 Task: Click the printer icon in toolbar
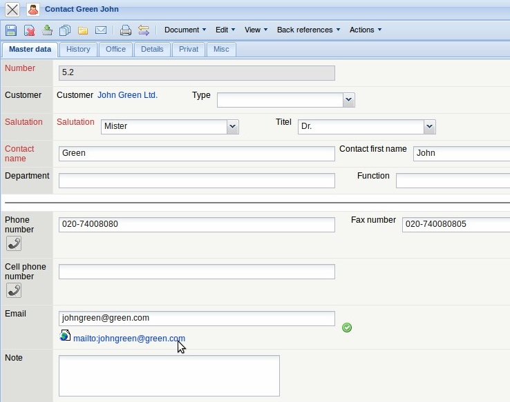tap(125, 30)
